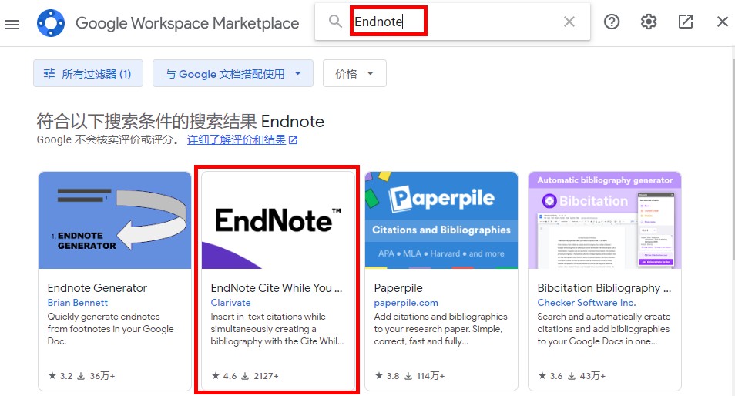Click the Brian Bennett developer link

(77, 303)
